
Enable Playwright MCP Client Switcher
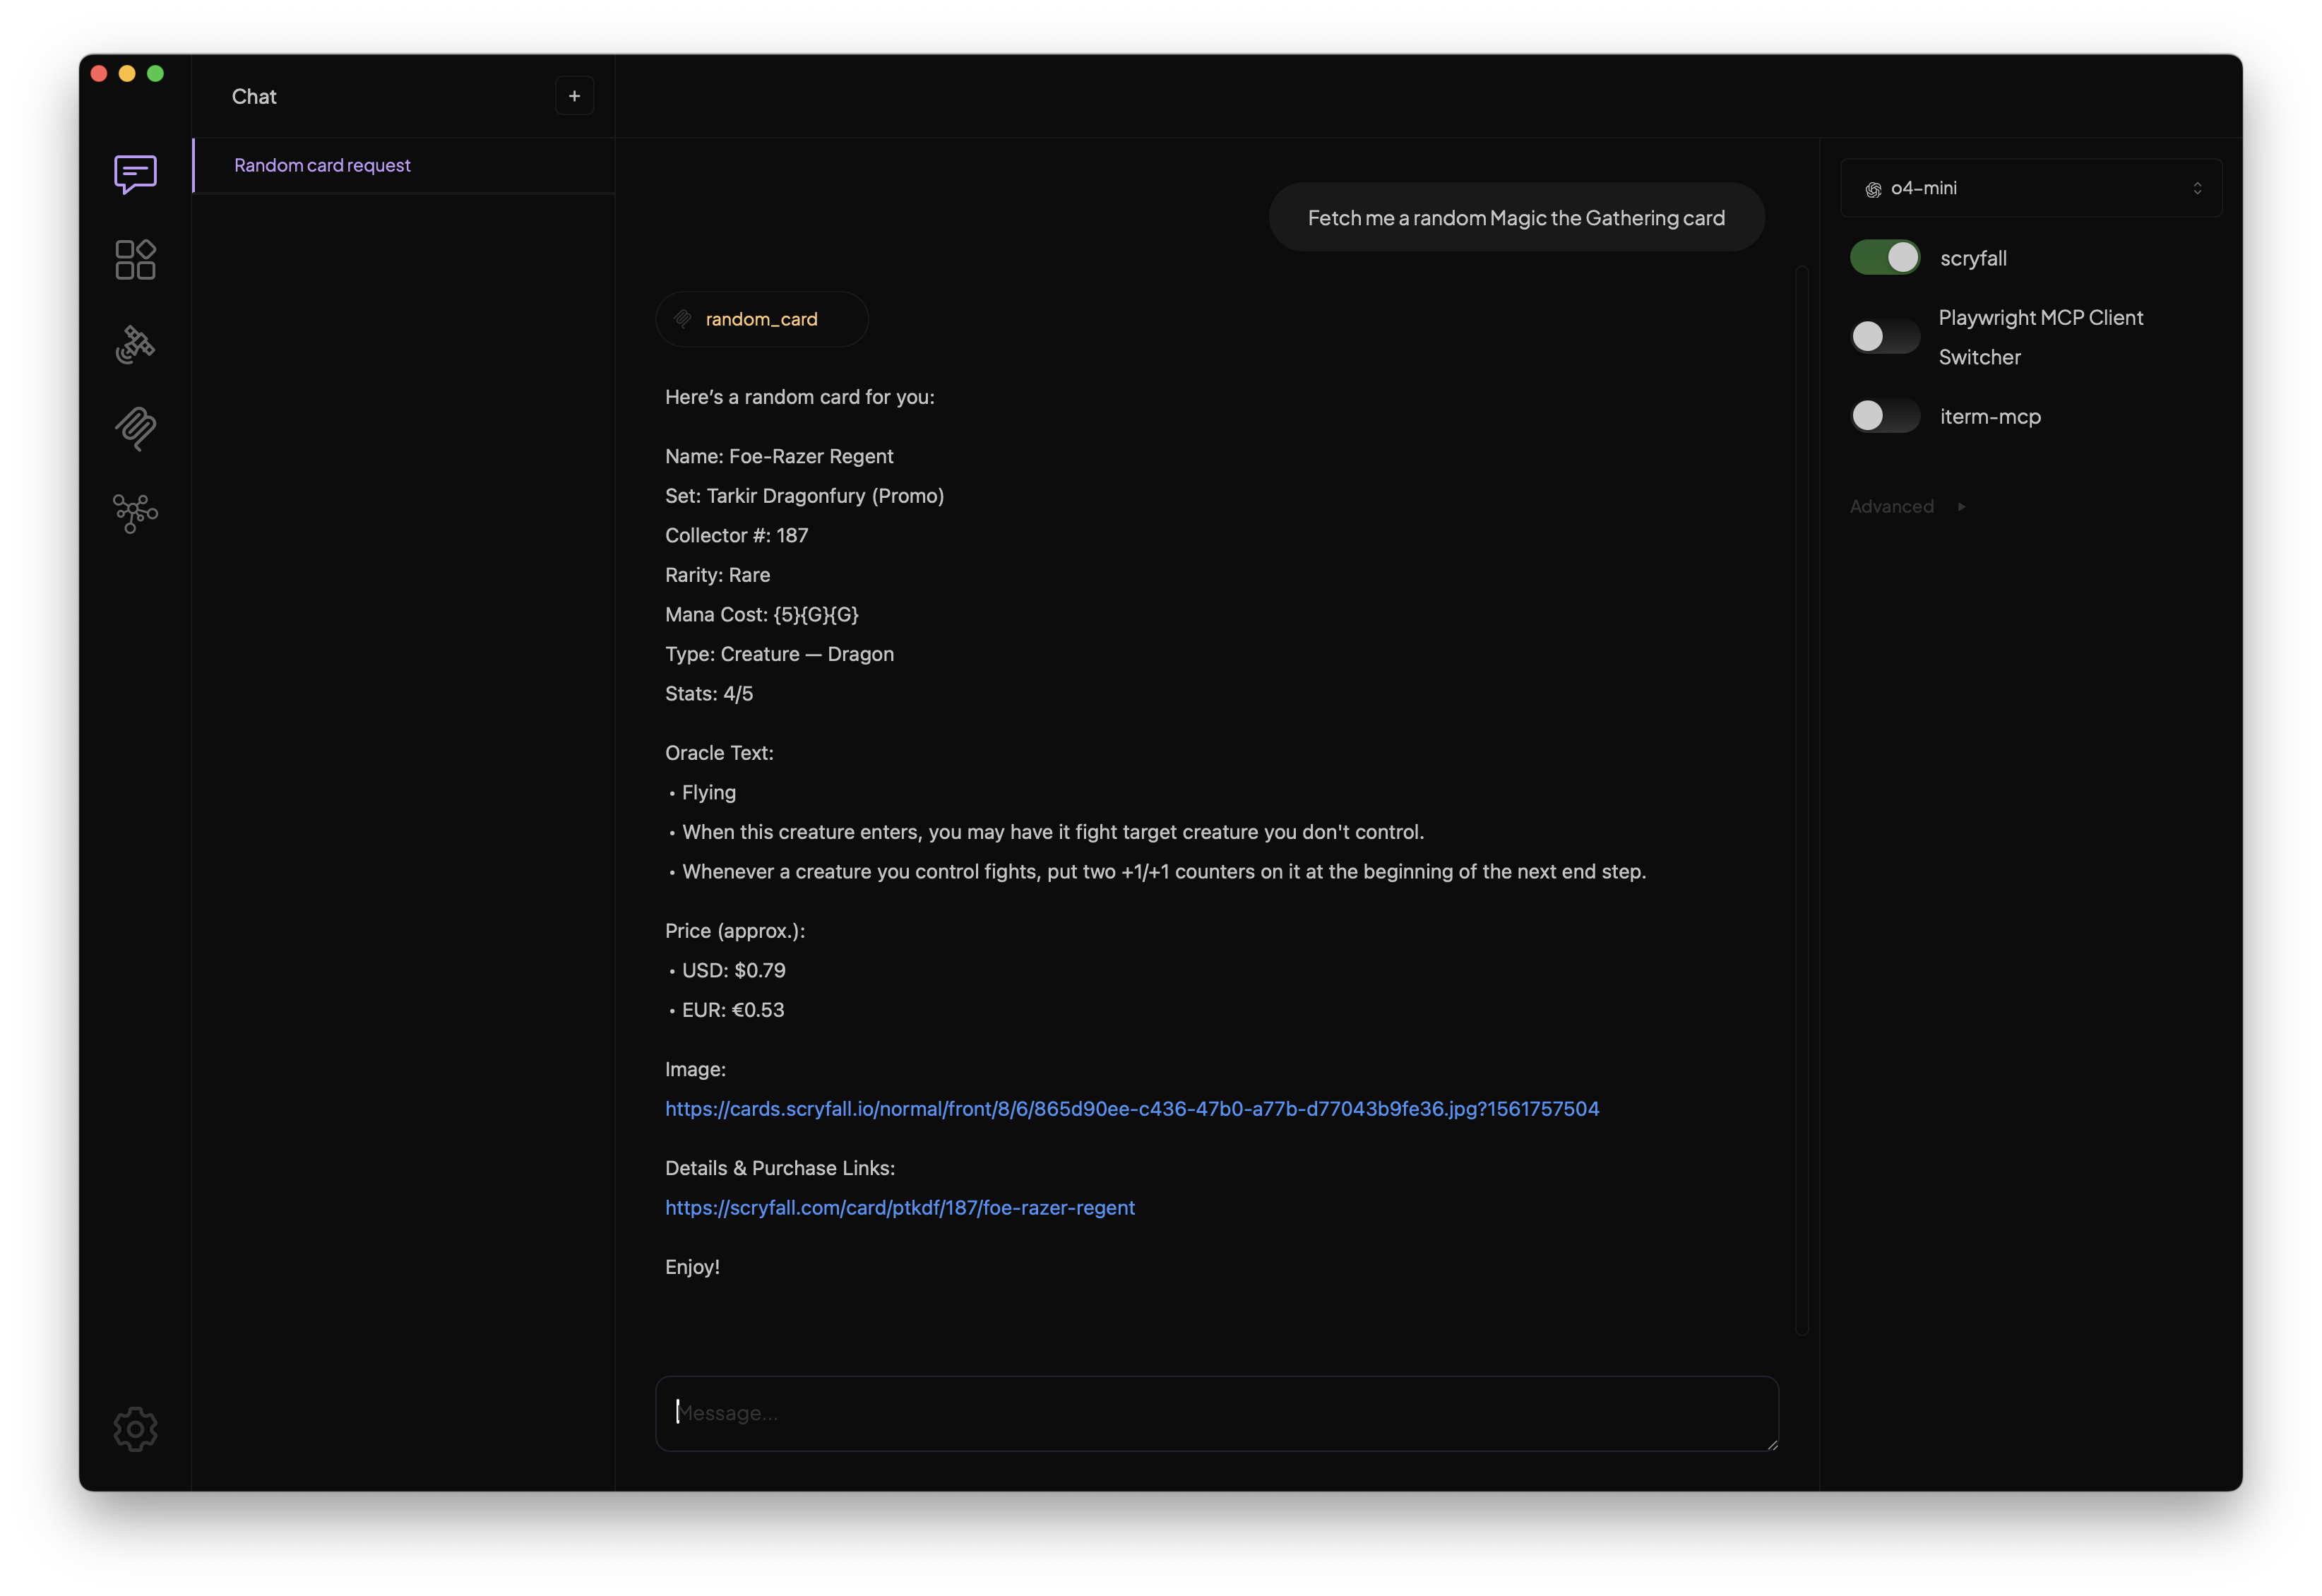coord(1883,337)
